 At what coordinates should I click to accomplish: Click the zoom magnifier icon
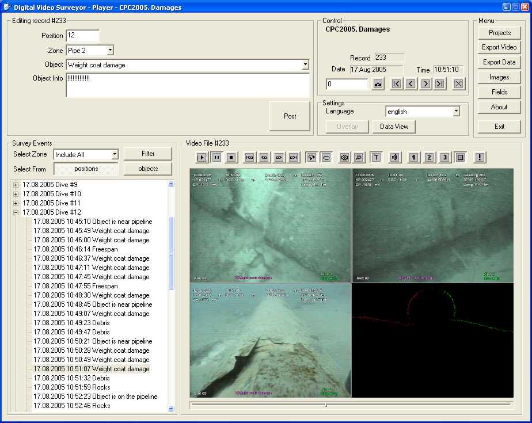(359, 157)
